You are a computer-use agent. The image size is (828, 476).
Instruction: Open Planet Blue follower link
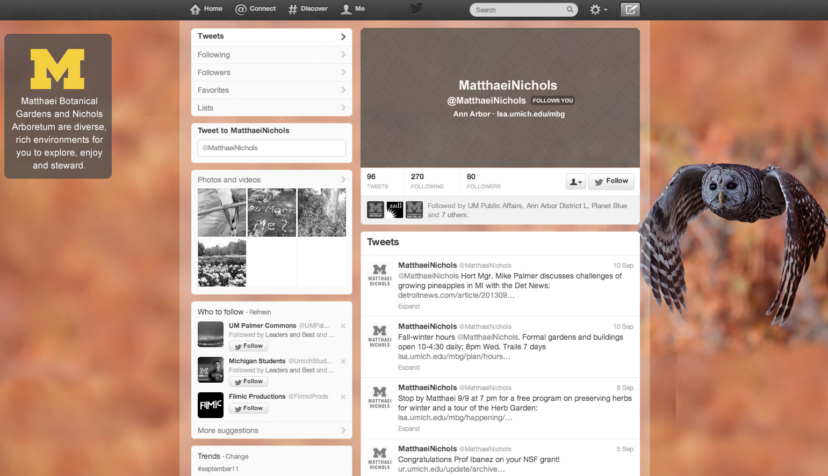(x=609, y=206)
